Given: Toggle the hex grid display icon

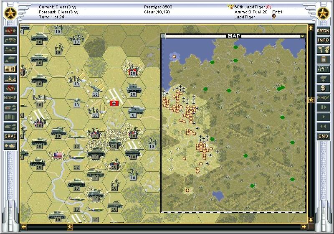Looking at the screenshot, I should pos(10,69).
